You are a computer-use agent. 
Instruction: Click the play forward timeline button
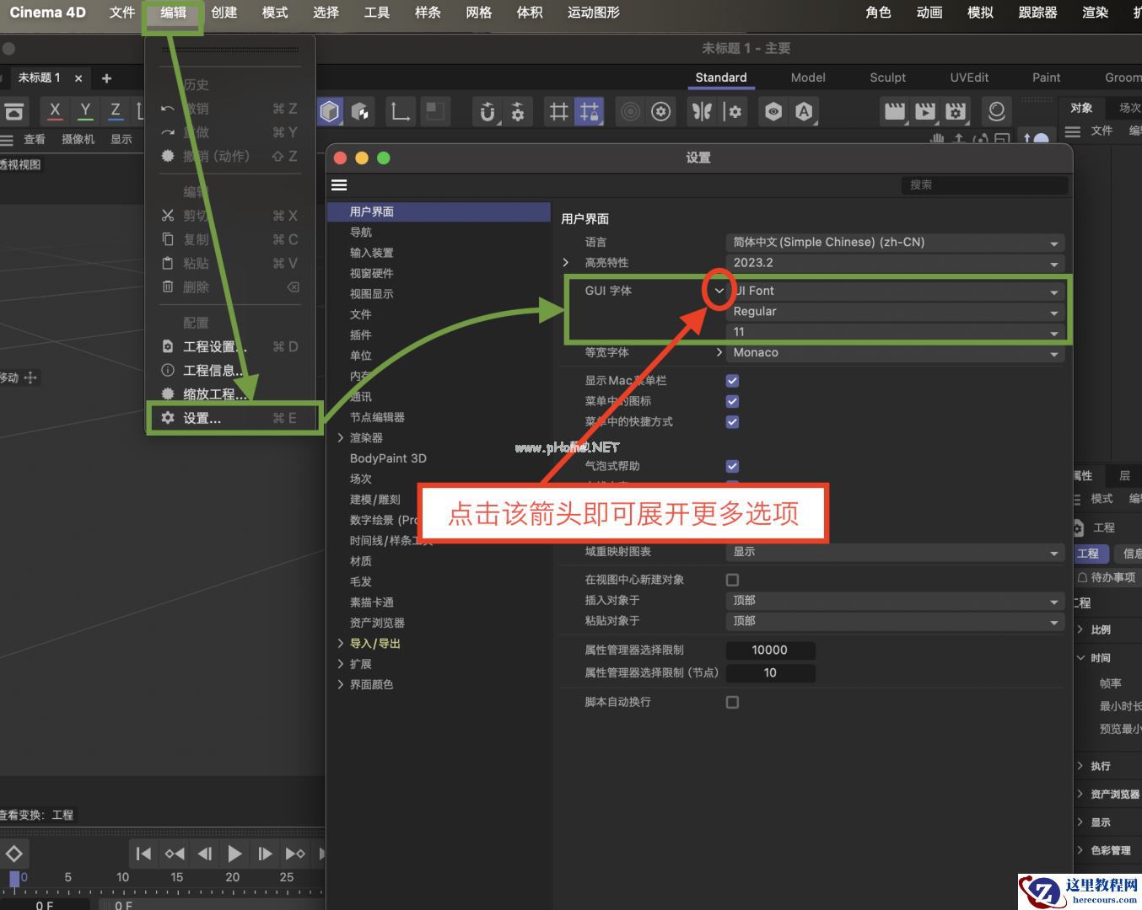click(x=234, y=854)
